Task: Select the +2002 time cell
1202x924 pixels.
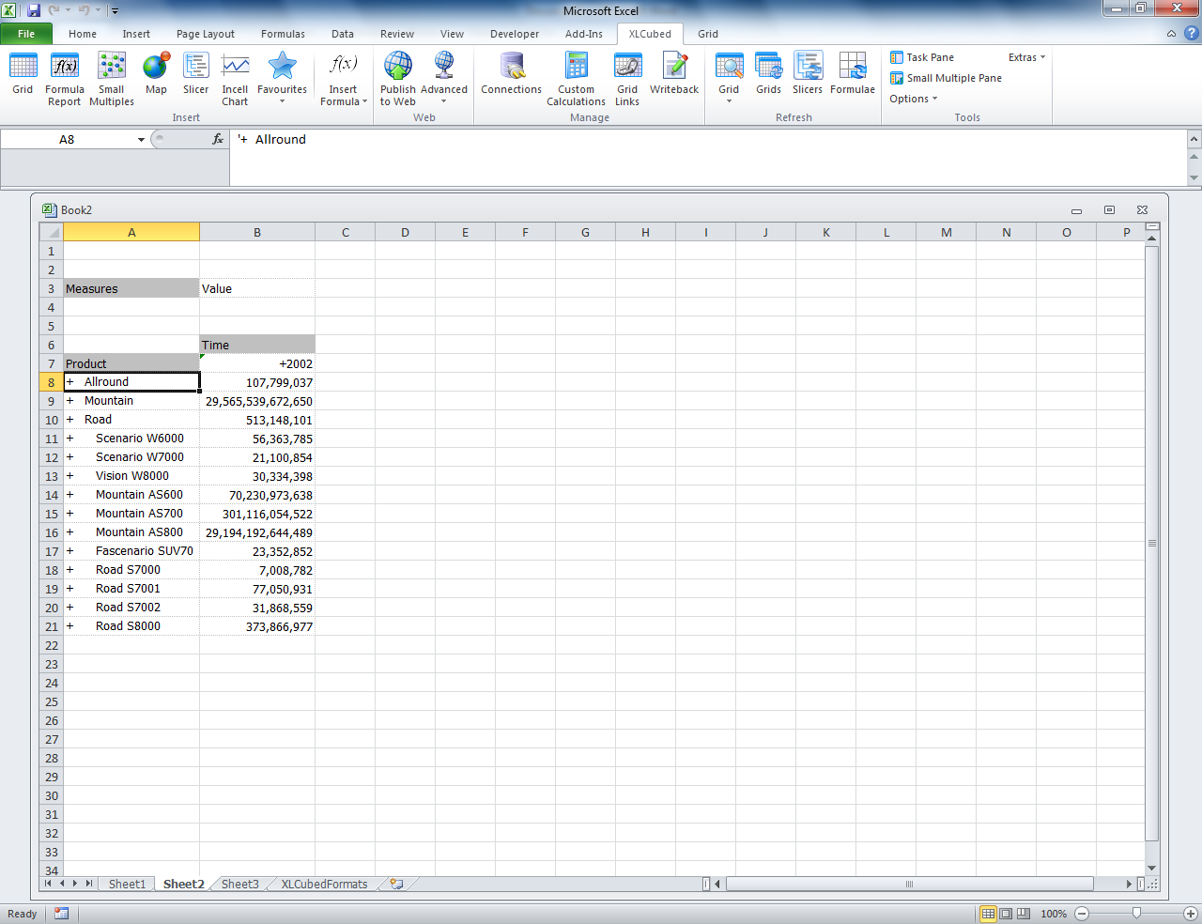Action: (257, 363)
